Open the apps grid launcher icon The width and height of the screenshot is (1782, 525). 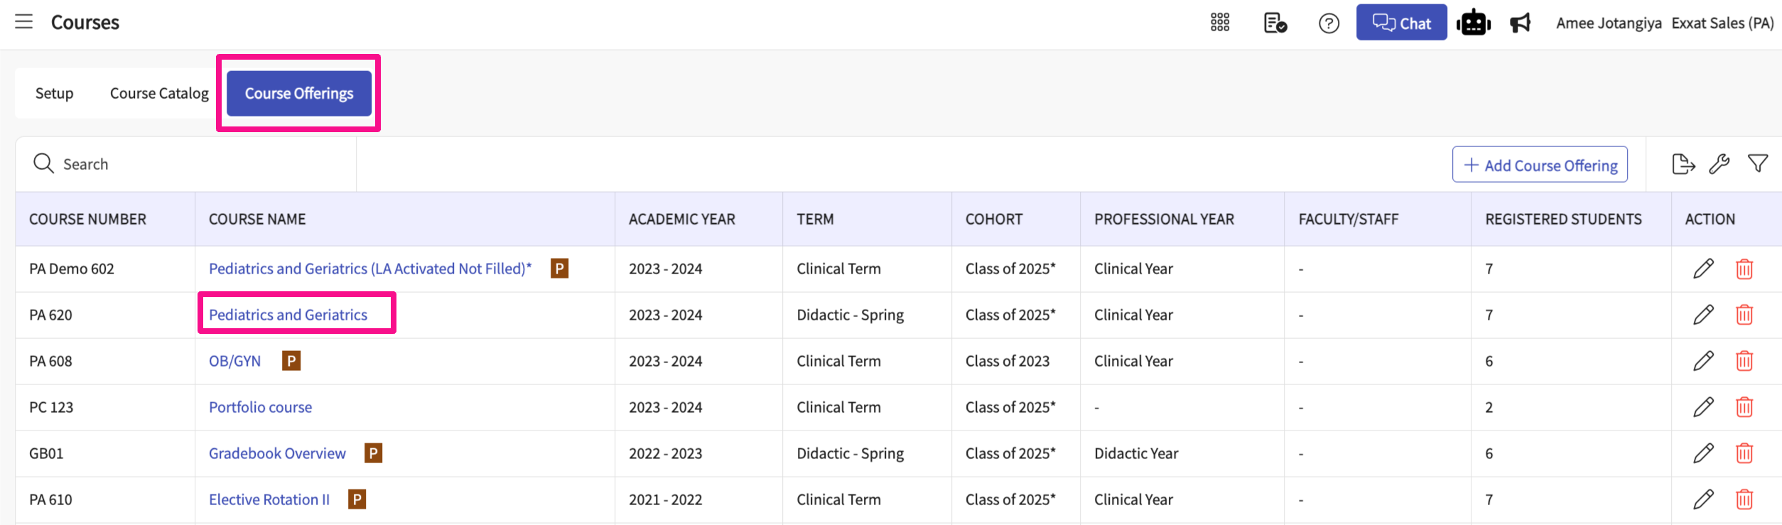pyautogui.click(x=1219, y=23)
